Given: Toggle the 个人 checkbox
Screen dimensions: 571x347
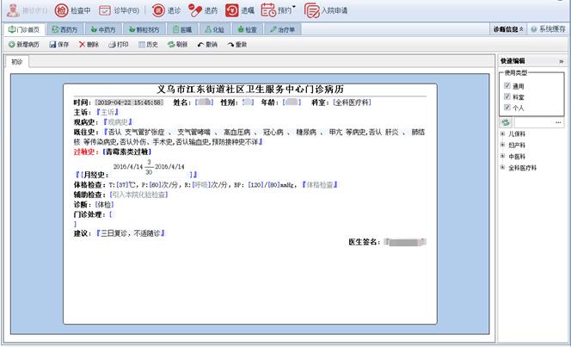Looking at the screenshot, I should point(507,108).
